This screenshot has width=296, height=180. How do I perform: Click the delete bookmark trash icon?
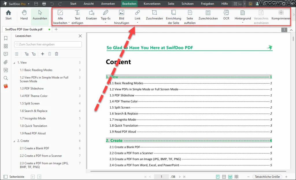(x=49, y=54)
